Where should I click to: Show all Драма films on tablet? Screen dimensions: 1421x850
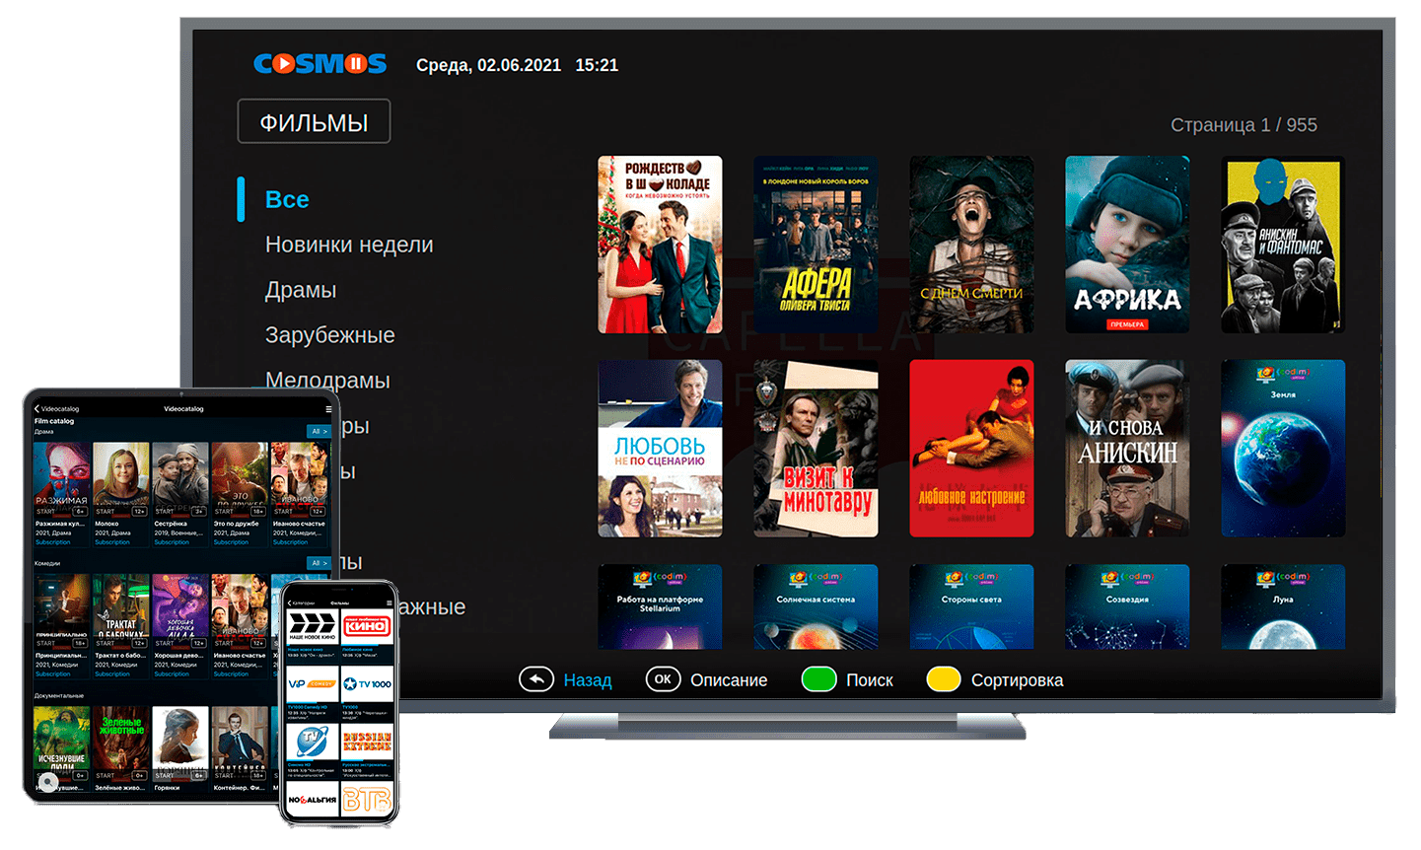point(318,431)
